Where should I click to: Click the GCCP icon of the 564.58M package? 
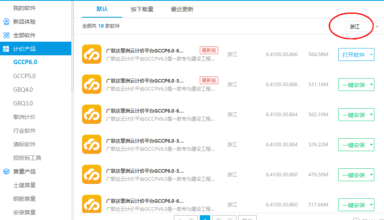pyautogui.click(x=92, y=54)
